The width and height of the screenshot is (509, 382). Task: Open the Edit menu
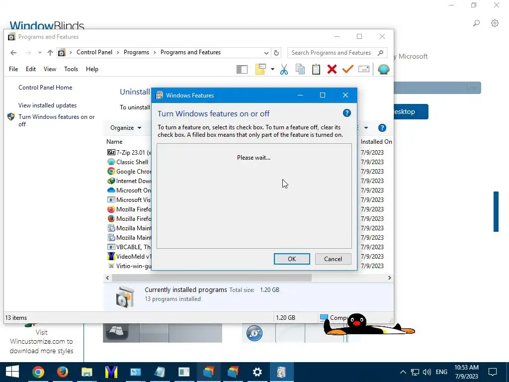[x=31, y=69]
